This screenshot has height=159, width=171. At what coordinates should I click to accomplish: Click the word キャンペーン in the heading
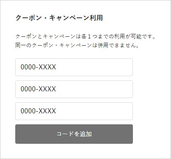(69, 18)
